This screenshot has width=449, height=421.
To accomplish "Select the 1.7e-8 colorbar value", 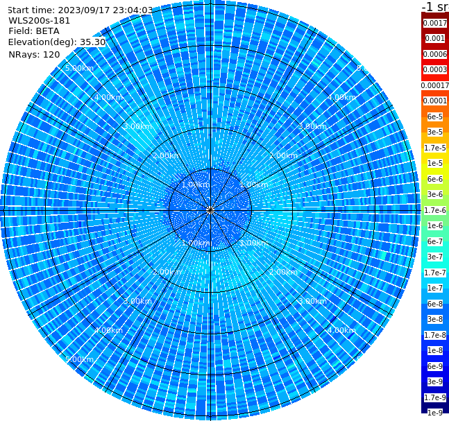I will point(435,335).
